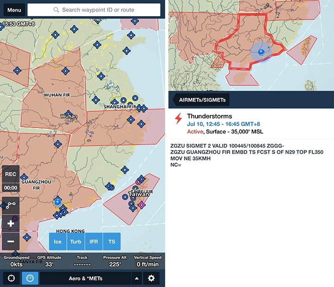Tap the GPS Altitude 33' readout

49,261
